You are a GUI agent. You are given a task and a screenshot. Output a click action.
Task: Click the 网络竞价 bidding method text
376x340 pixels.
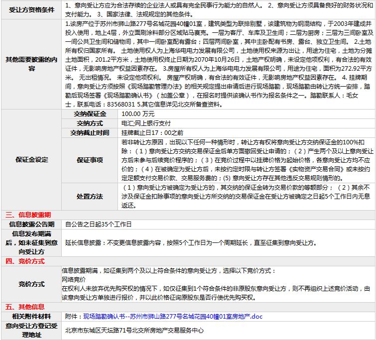(x=74, y=280)
